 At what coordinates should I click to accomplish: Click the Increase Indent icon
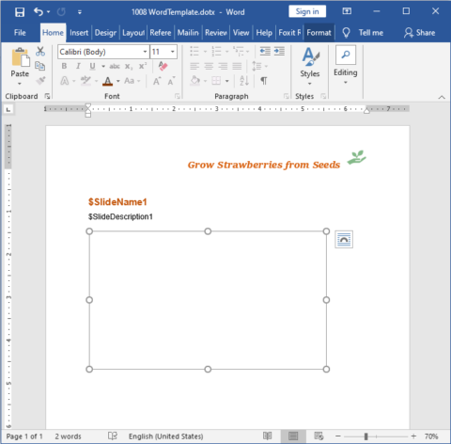tap(279, 51)
